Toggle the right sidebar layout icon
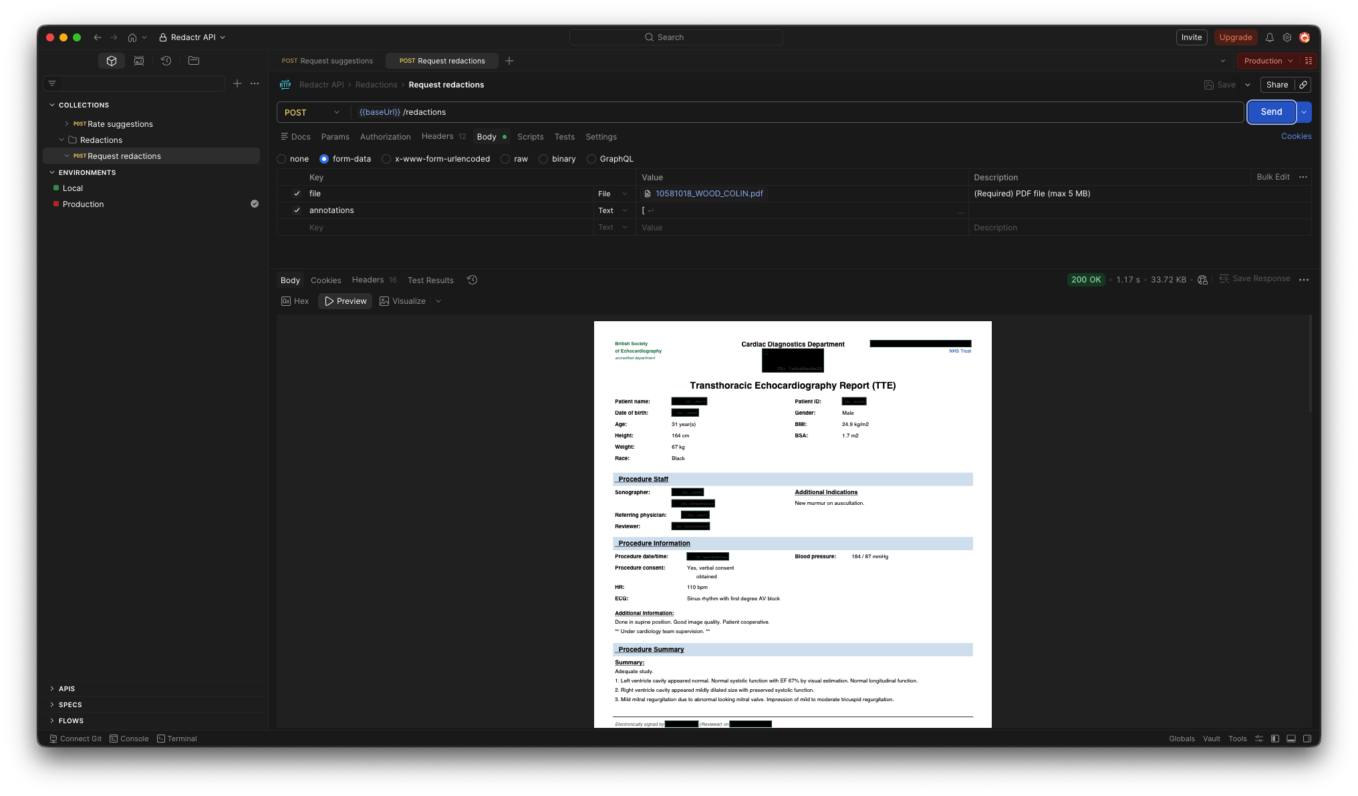The image size is (1358, 796). tap(1307, 739)
